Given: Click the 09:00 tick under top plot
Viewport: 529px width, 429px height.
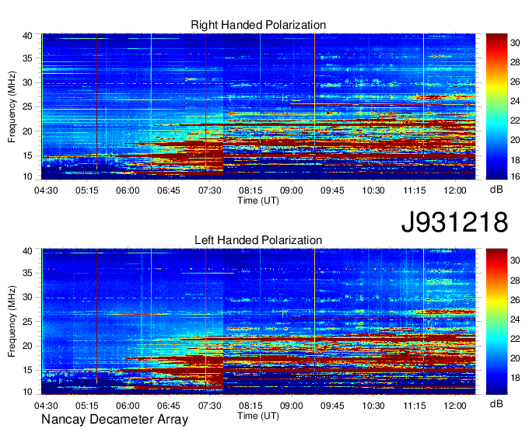Looking at the screenshot, I should click(291, 190).
